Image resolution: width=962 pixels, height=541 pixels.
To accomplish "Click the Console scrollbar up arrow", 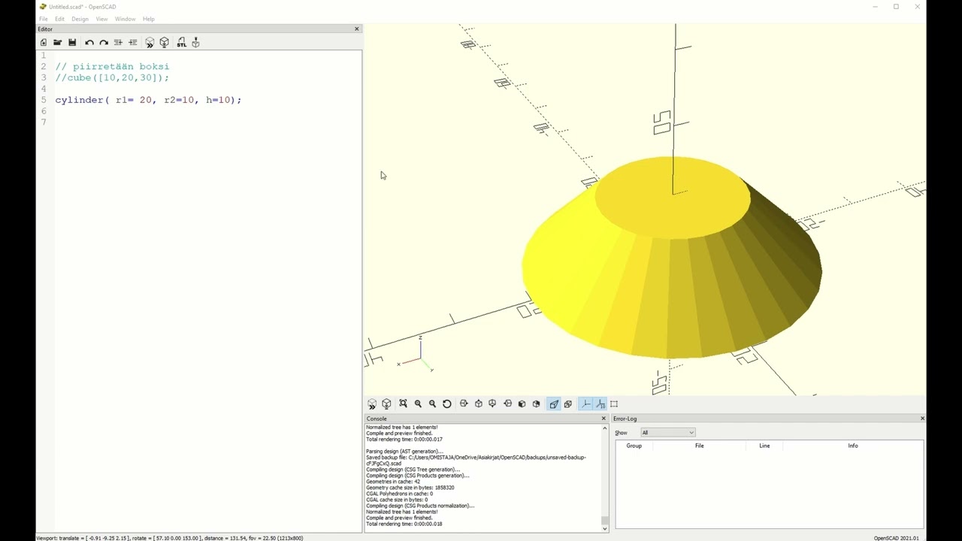I will point(605,428).
